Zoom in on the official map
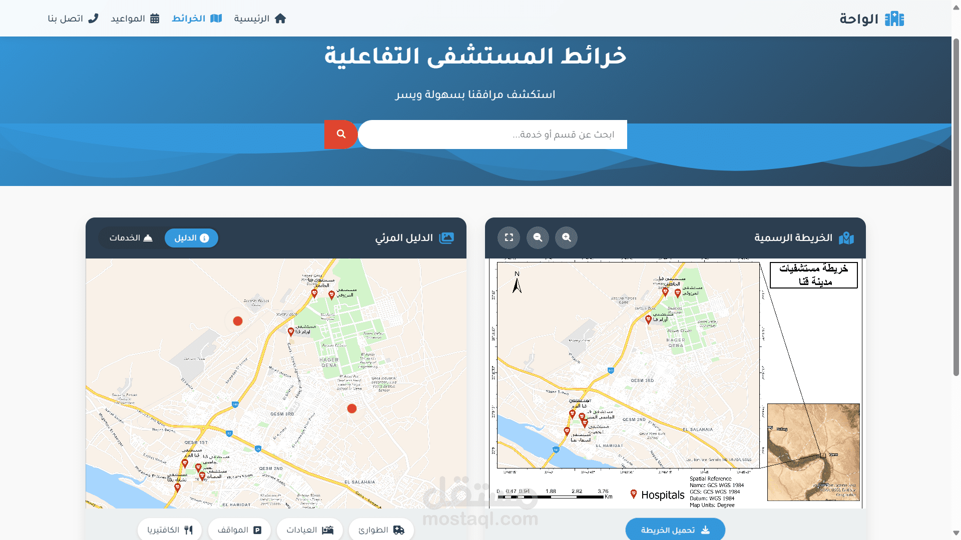Screen dimensions: 961x540 point(566,237)
